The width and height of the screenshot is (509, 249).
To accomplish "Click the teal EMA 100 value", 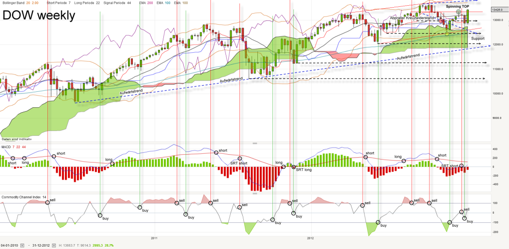I will click(x=169, y=2).
